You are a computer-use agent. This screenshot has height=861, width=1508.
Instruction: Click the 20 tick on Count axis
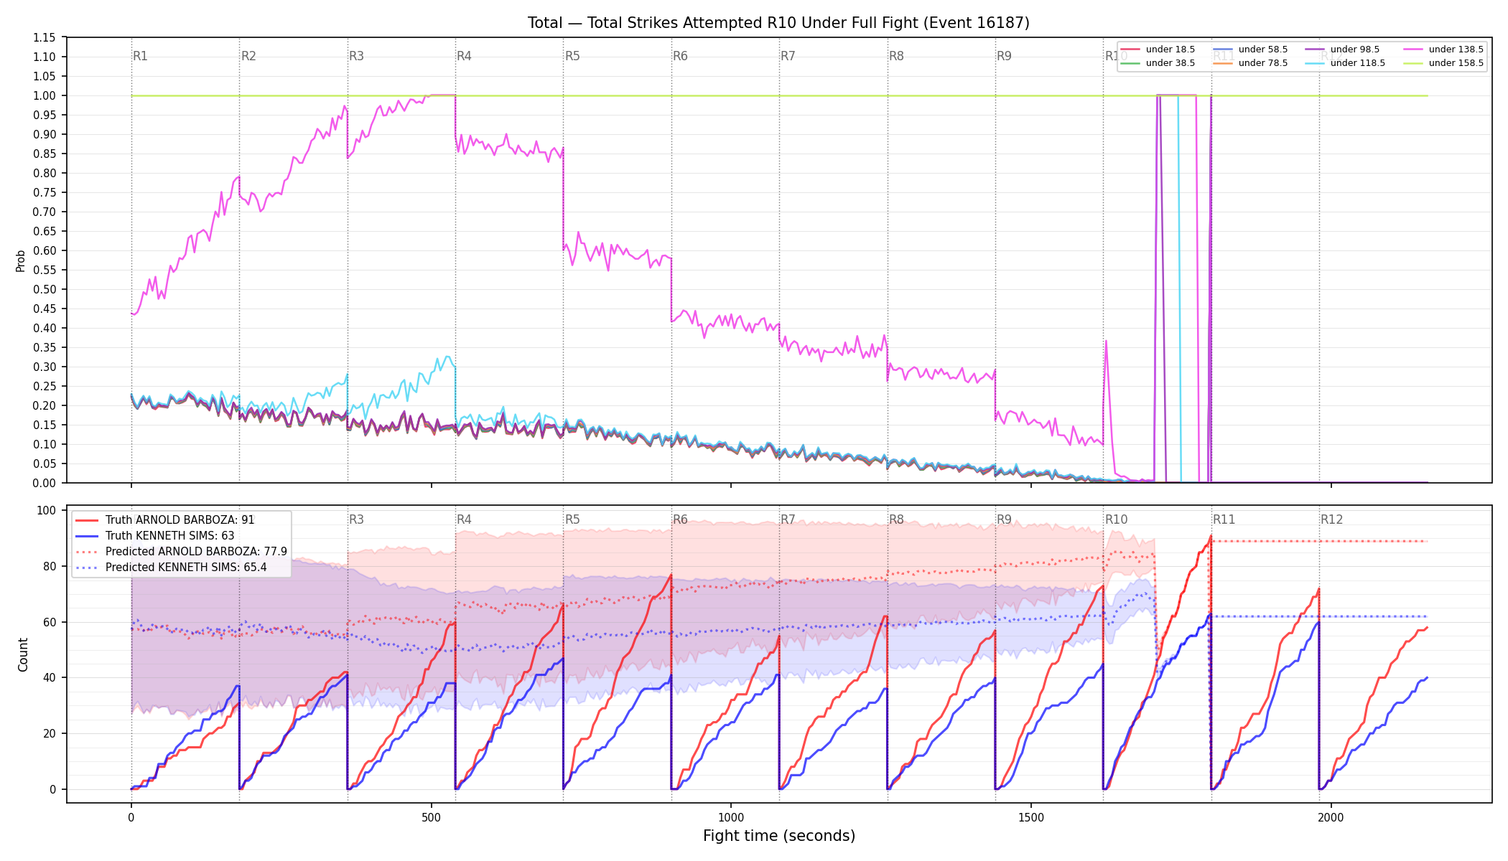(x=50, y=733)
